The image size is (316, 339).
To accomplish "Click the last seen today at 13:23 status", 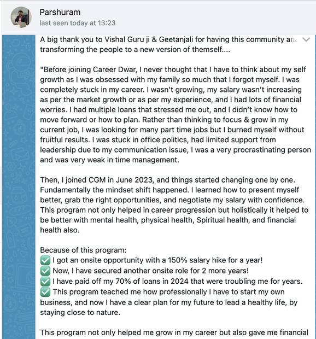I will (x=78, y=23).
